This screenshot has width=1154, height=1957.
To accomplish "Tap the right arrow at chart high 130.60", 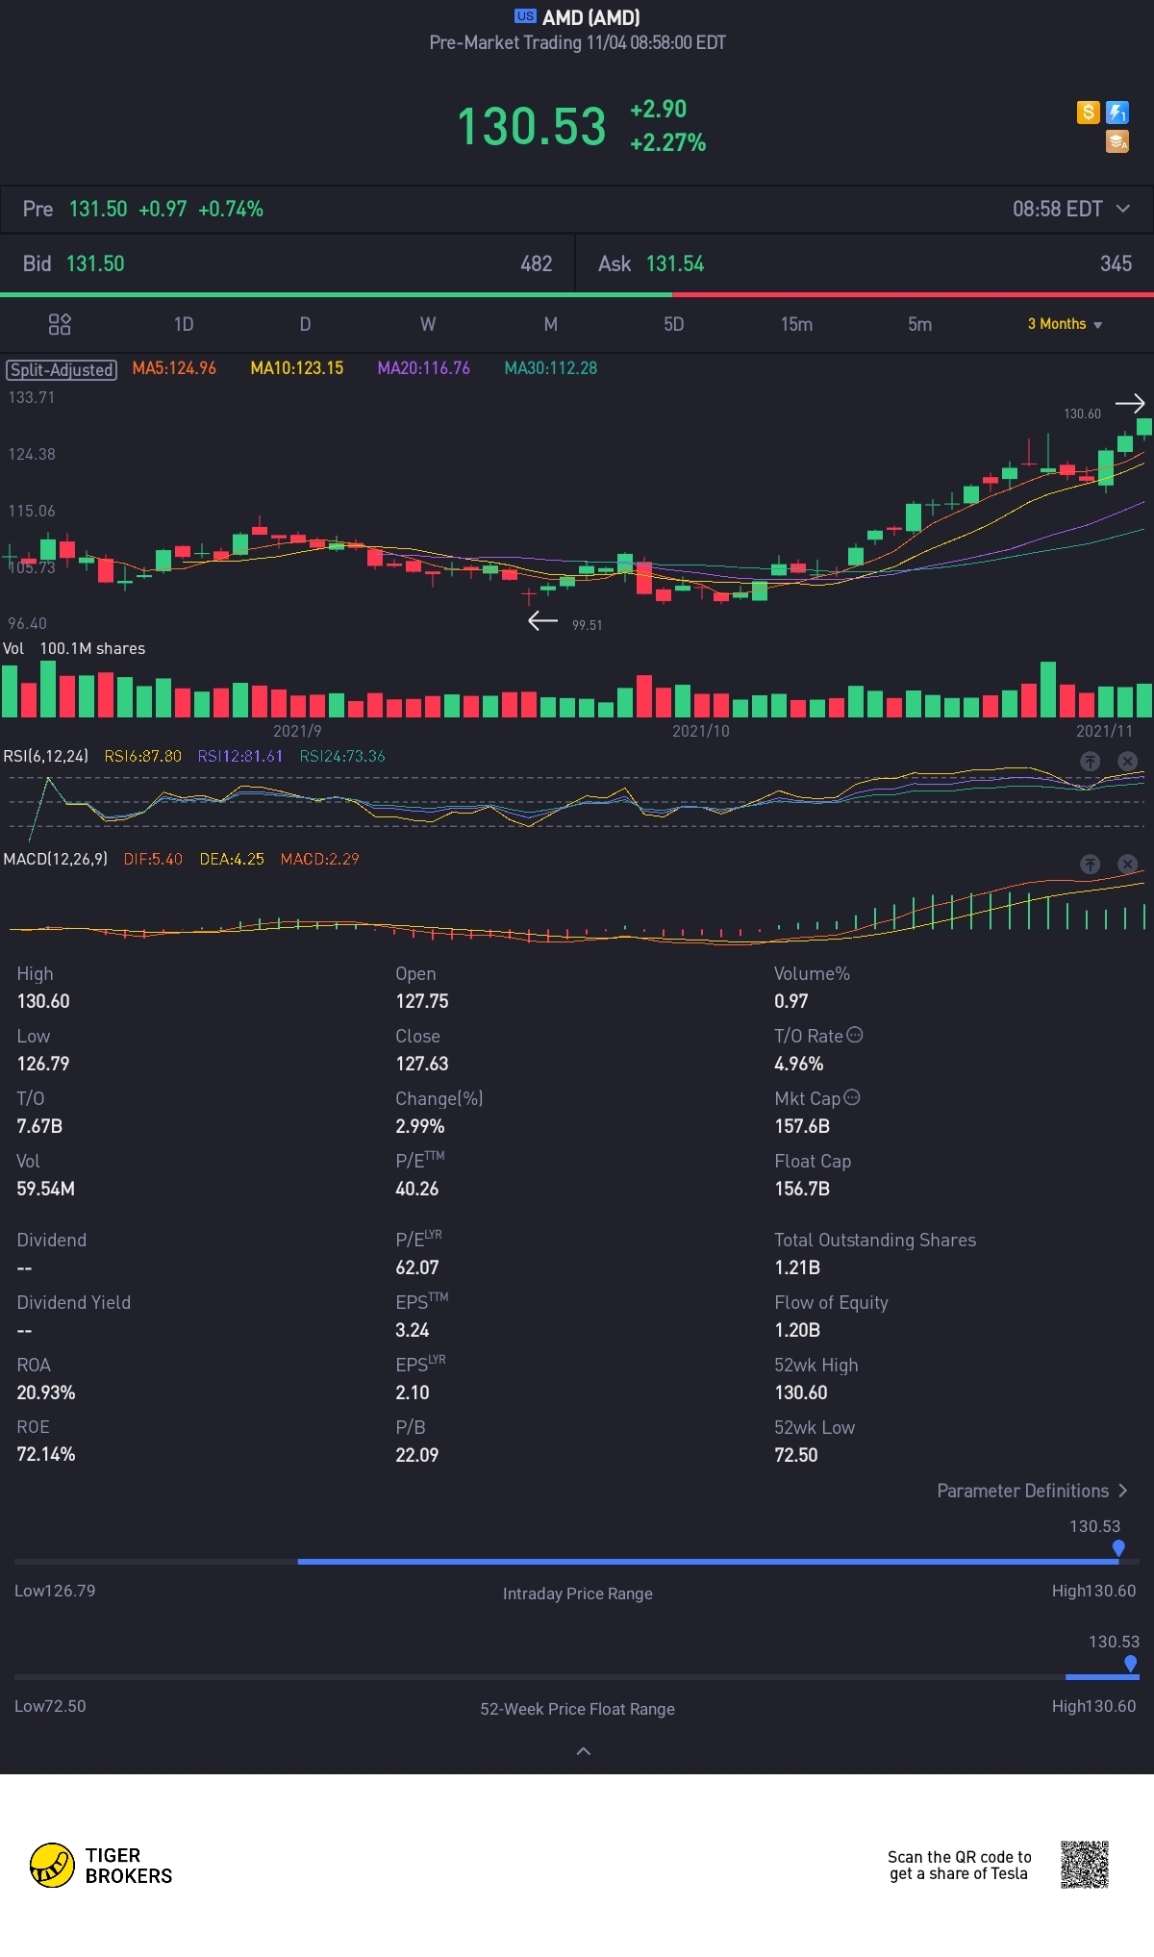I will [x=1130, y=403].
